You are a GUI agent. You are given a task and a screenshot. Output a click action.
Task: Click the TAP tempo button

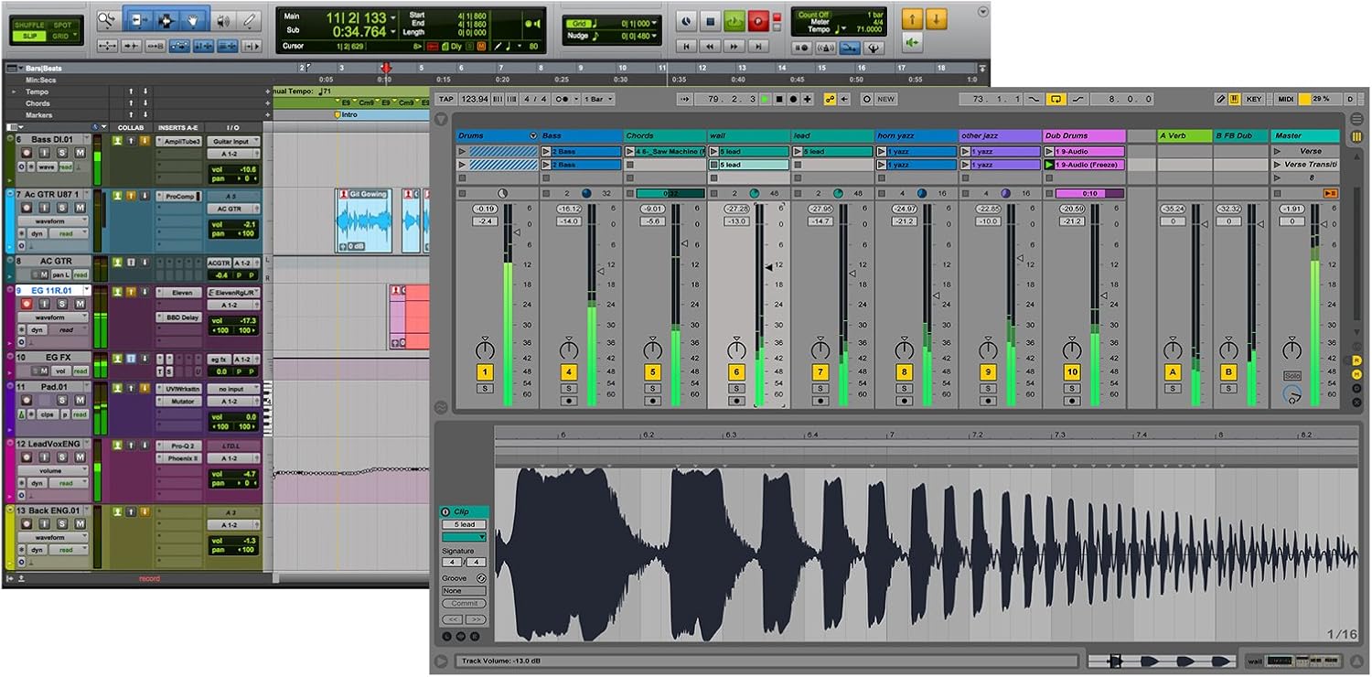[445, 99]
